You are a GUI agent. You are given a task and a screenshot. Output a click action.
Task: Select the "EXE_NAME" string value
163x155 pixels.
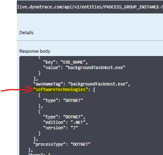pos(73,62)
